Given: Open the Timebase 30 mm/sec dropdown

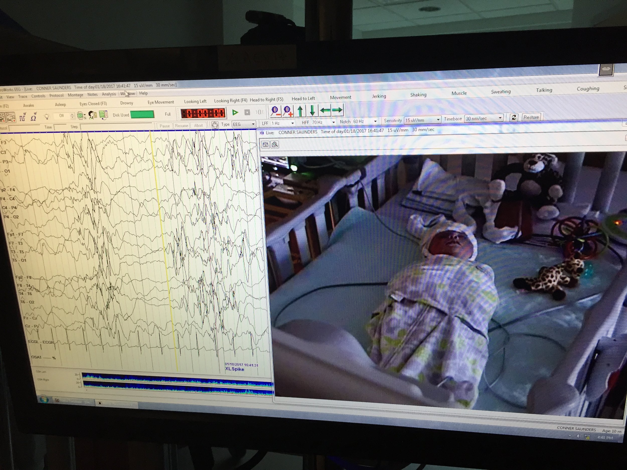Looking at the screenshot, I should click(484, 118).
